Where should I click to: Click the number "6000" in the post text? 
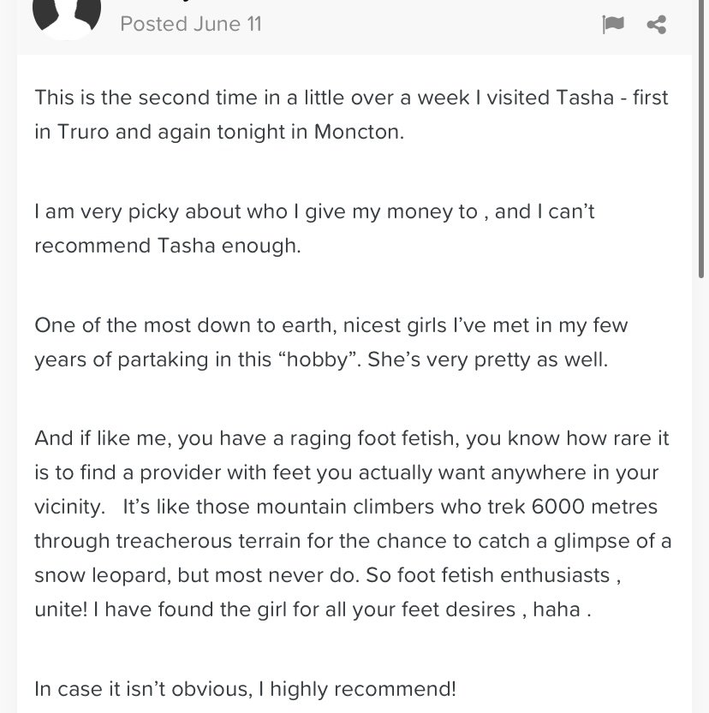tap(557, 507)
